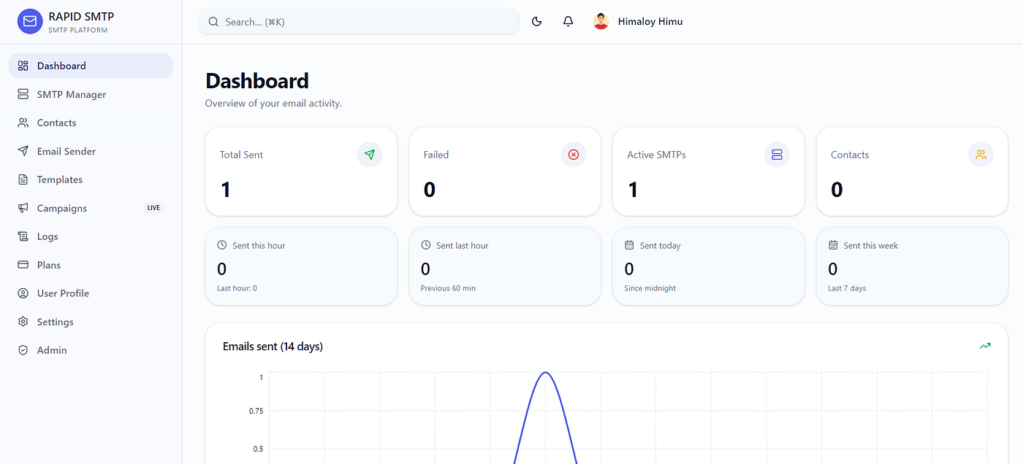Open Email Sender in the sidebar

[x=91, y=151]
